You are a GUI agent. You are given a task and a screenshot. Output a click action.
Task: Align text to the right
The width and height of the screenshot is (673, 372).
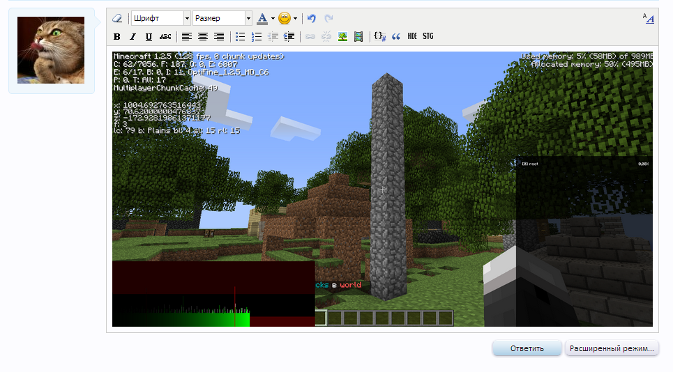tap(219, 37)
